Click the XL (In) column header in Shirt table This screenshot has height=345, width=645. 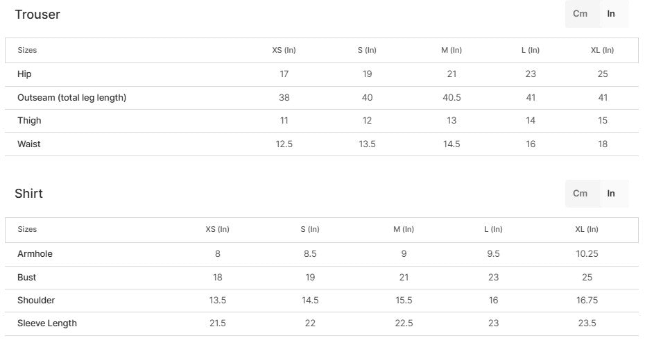[x=587, y=229]
